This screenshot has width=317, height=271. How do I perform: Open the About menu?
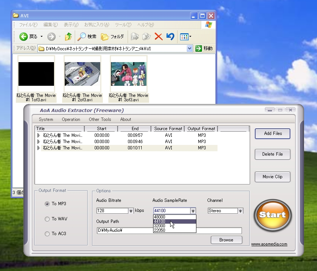[125, 119]
